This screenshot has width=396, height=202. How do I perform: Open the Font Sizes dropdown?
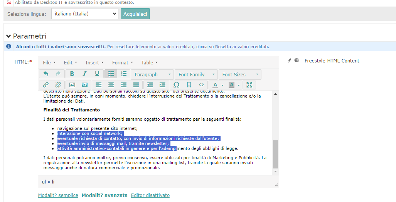[x=240, y=74]
